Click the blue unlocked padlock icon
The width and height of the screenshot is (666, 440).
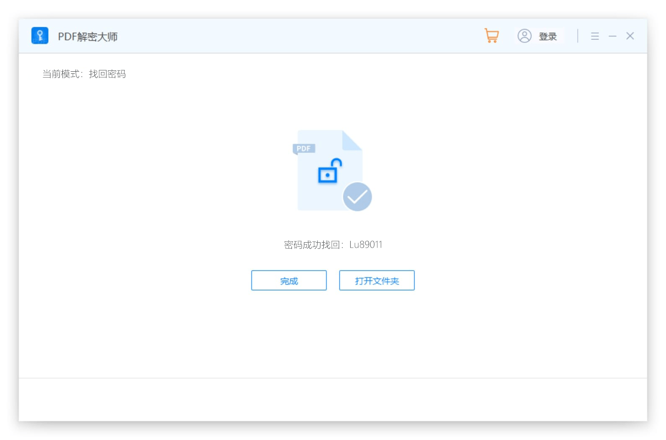coord(330,171)
